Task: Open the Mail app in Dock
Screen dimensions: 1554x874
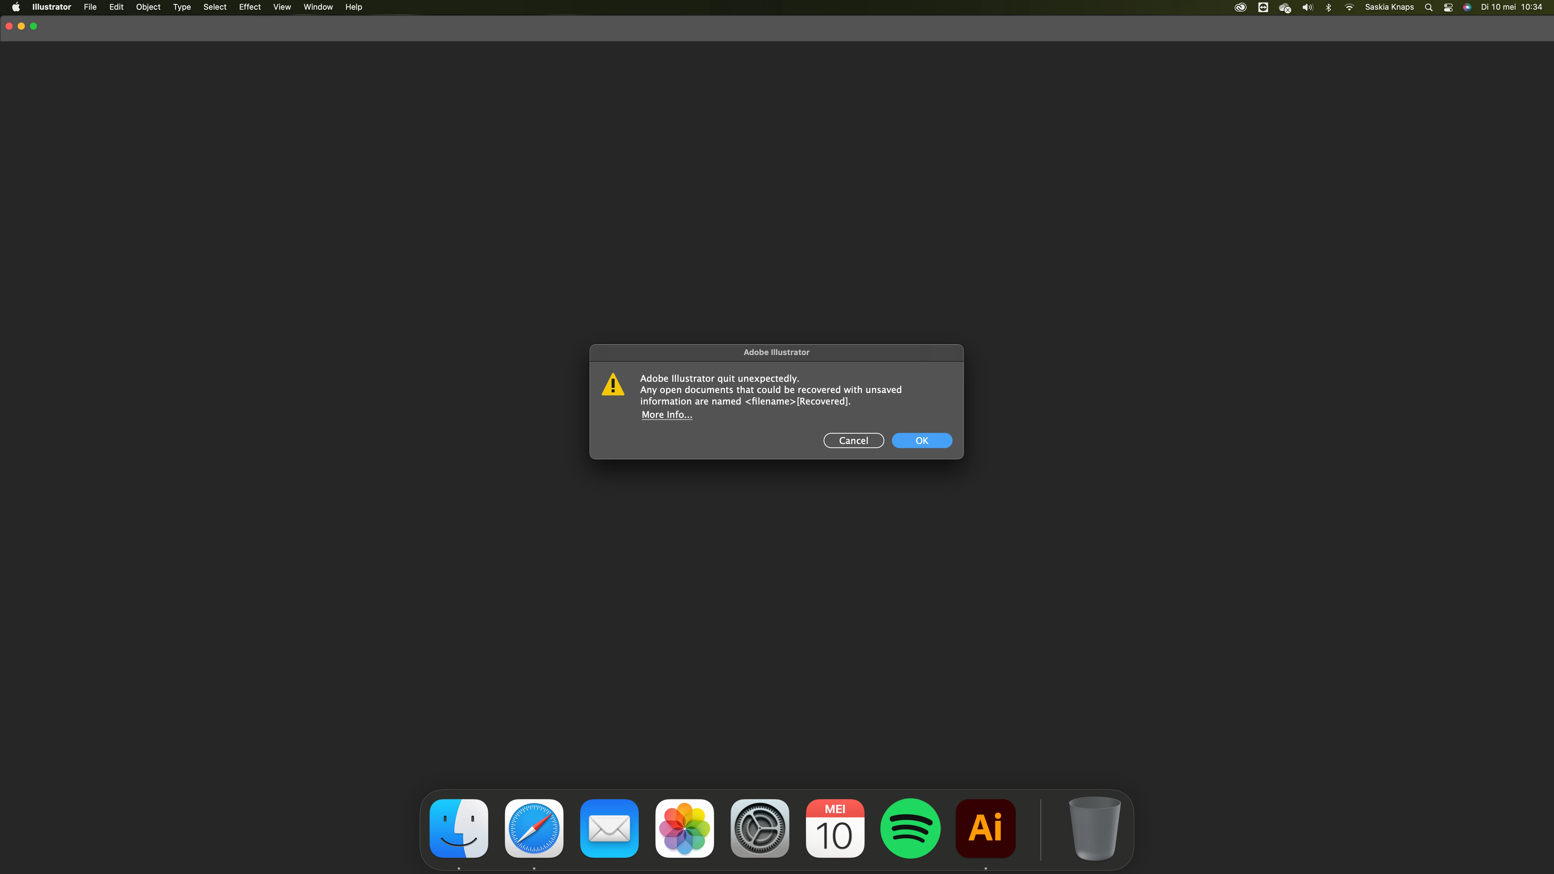Action: coord(609,828)
